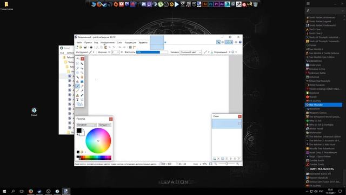Open the Правка menu
The width and height of the screenshot is (346, 195).
coord(88,42)
